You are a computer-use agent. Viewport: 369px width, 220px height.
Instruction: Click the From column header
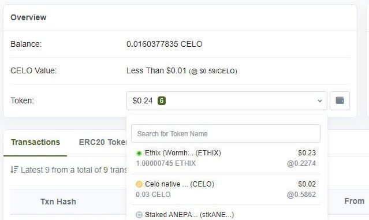354,201
